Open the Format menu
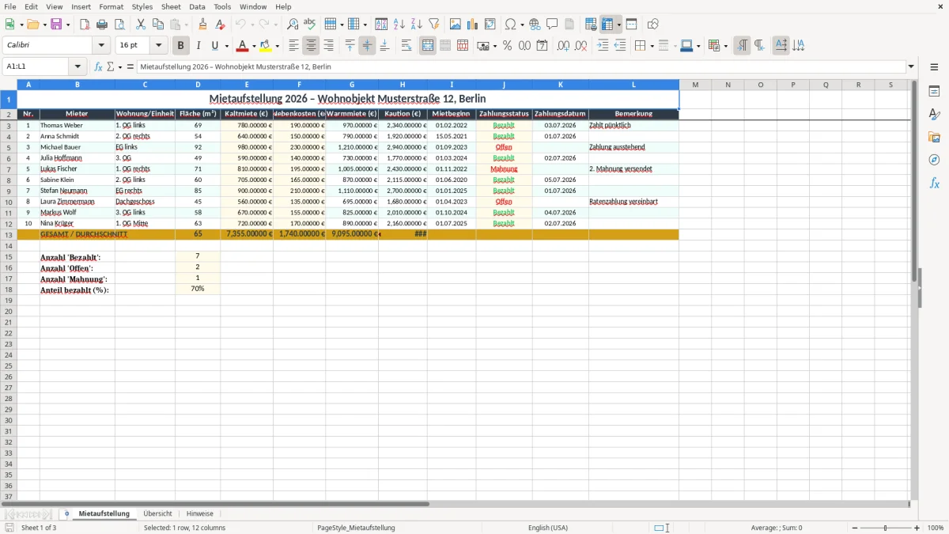The width and height of the screenshot is (949, 534). 112,6
